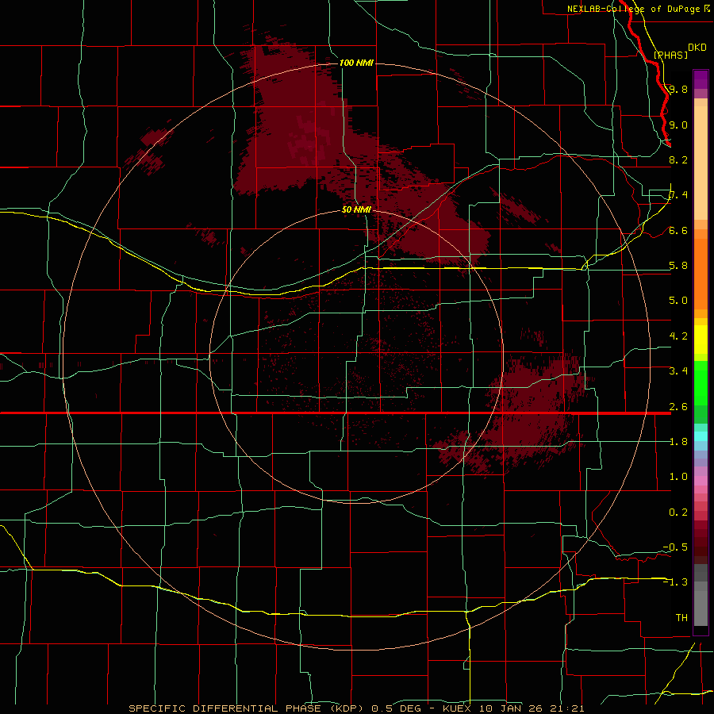This screenshot has width=714, height=714.
Task: Click the [PHAS] label above the color scale
Action: [670, 55]
